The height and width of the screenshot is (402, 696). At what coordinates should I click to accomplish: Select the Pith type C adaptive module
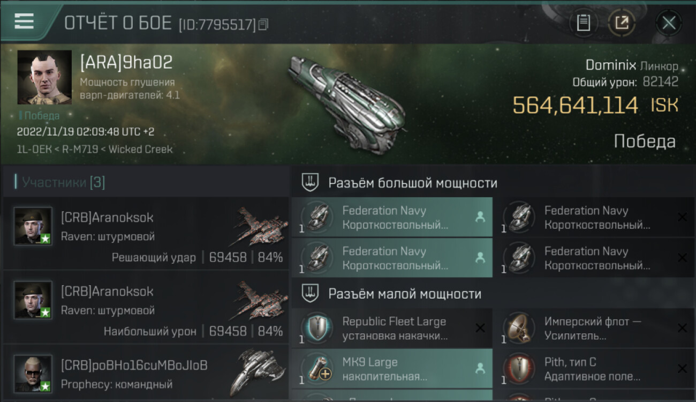594,369
